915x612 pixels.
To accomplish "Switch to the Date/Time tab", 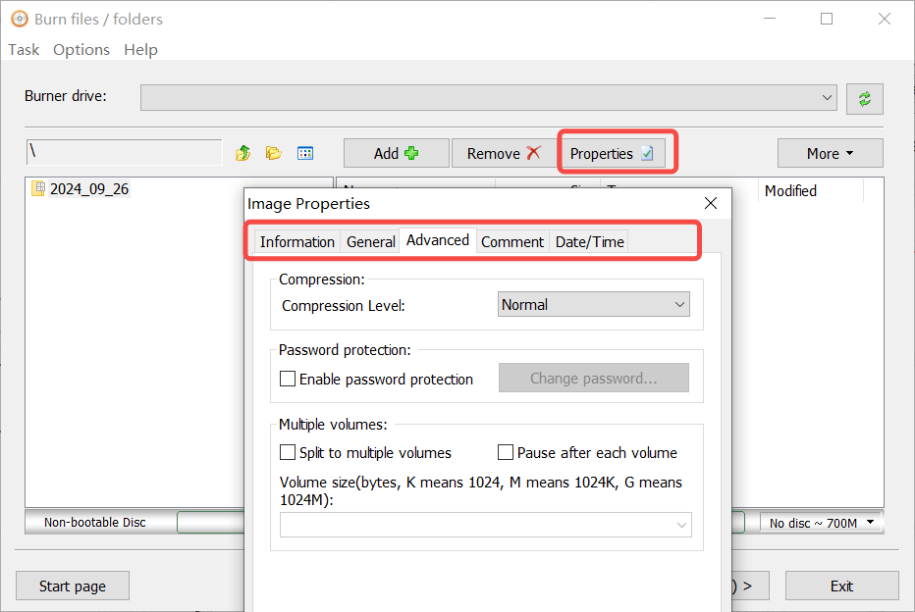I will [589, 242].
